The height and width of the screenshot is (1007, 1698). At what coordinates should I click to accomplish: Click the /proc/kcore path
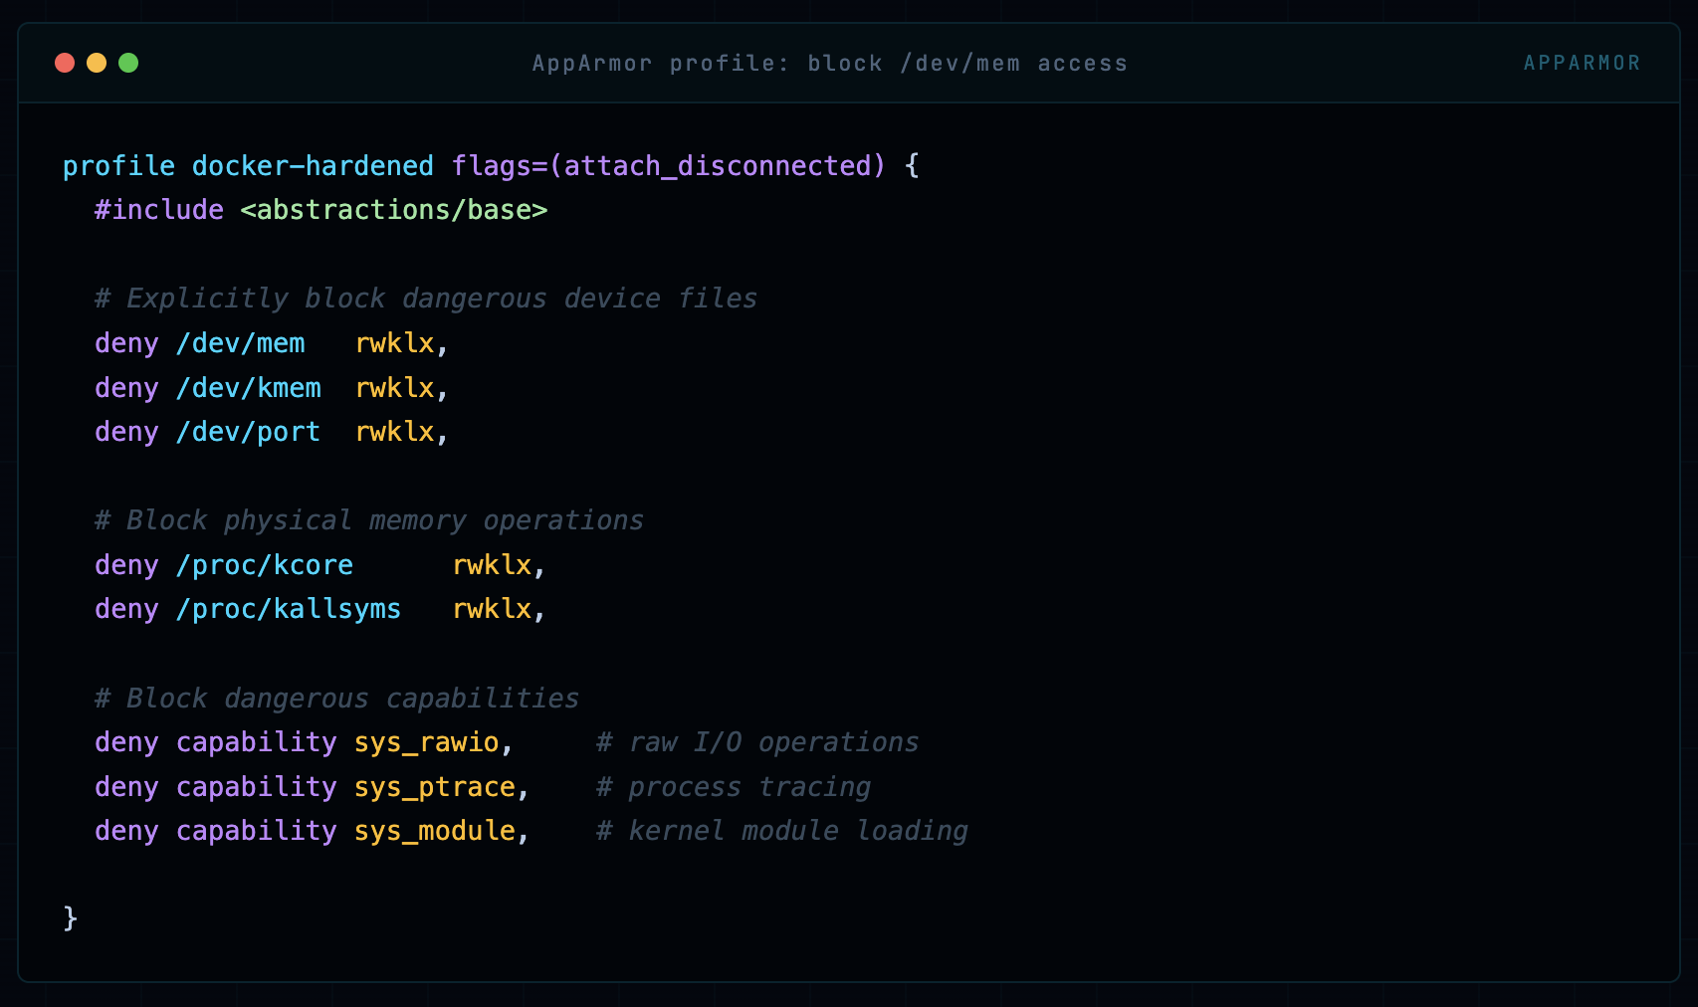[264, 565]
